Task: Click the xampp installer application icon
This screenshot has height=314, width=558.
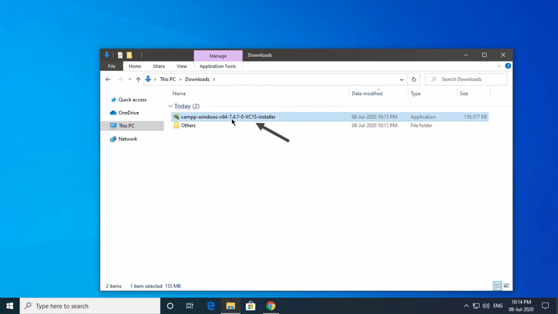Action: click(176, 117)
